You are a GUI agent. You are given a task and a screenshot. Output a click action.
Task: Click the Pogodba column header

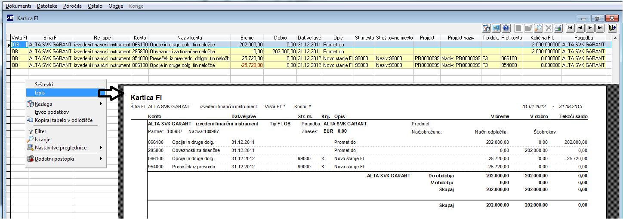click(583, 38)
